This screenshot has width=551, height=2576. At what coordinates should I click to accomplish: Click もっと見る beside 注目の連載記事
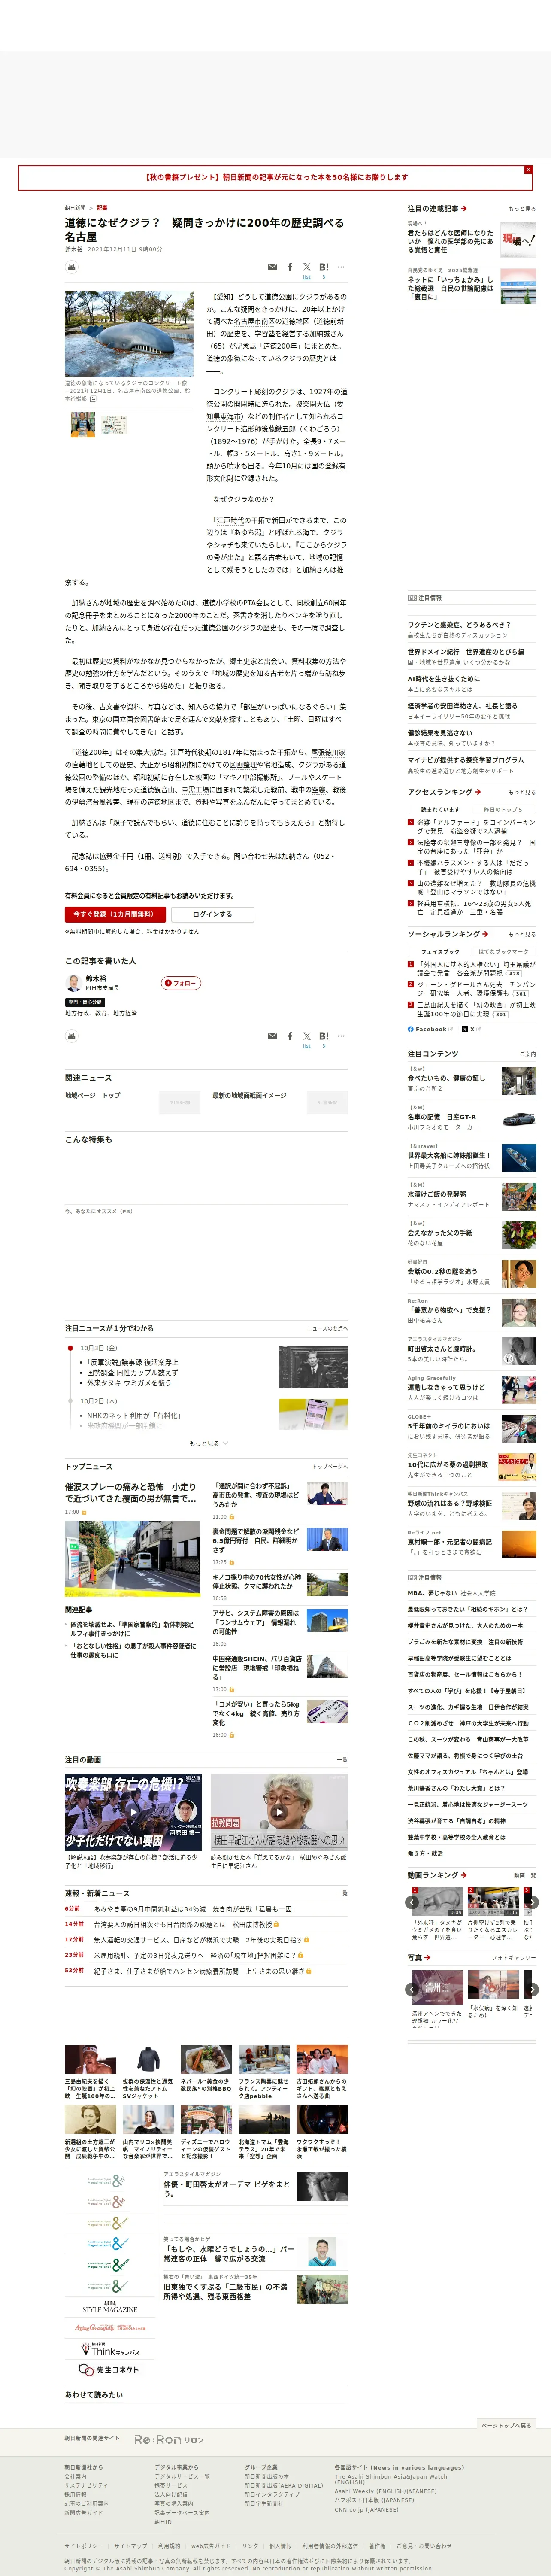pos(522,209)
